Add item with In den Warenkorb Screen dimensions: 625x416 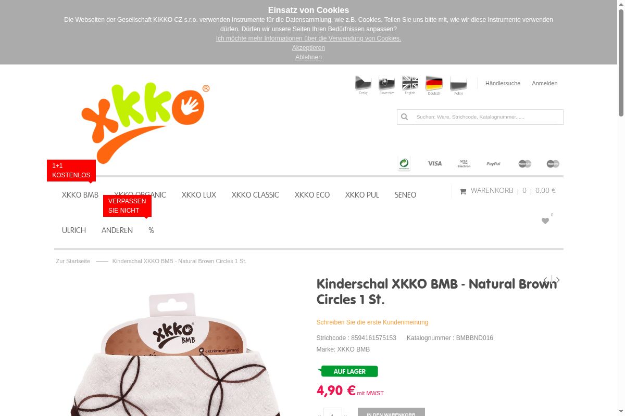coord(391,412)
